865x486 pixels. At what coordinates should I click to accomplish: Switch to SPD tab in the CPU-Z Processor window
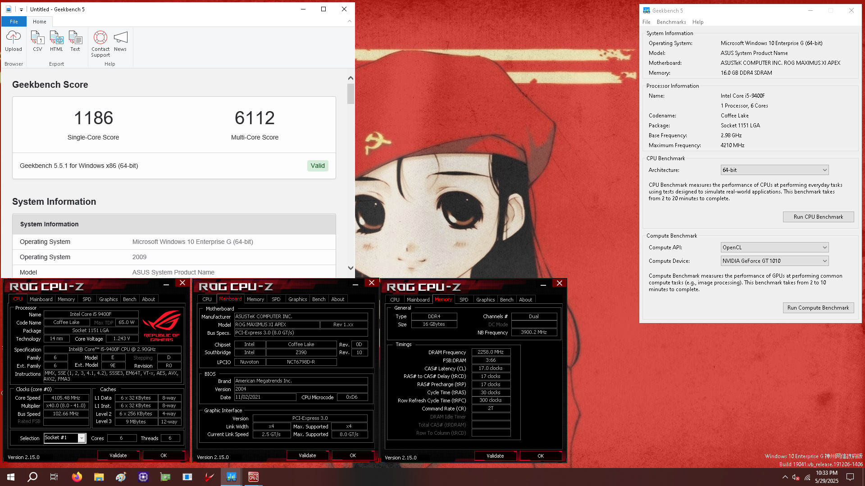coord(87,299)
